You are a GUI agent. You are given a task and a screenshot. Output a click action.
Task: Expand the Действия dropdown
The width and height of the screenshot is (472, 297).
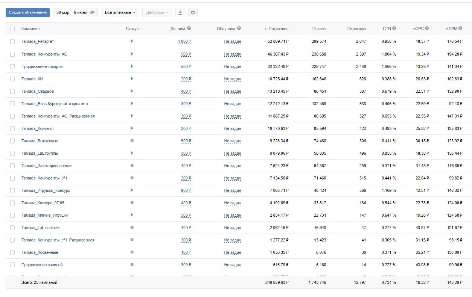pyautogui.click(x=157, y=12)
